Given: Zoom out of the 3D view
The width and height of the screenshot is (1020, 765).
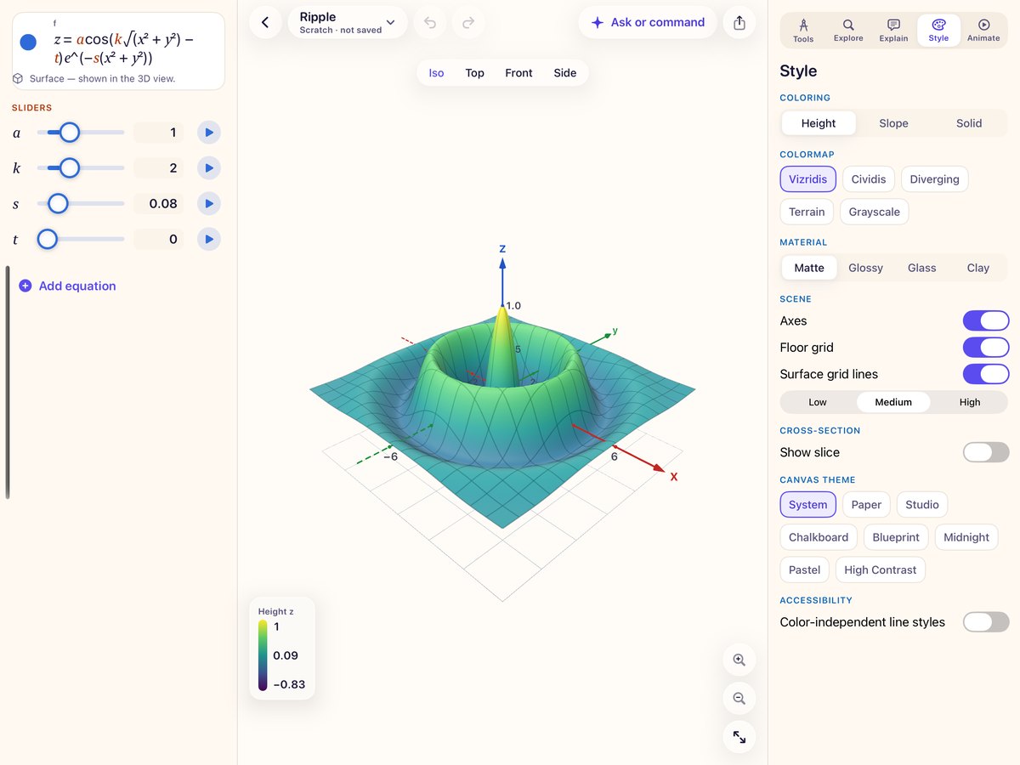Looking at the screenshot, I should (739, 699).
